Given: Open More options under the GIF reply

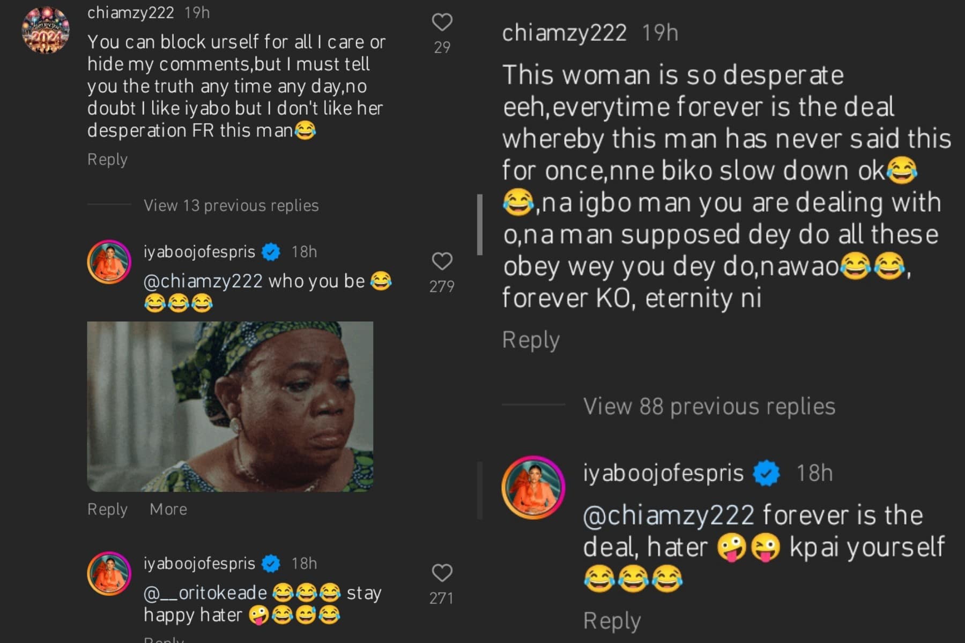Looking at the screenshot, I should (168, 509).
